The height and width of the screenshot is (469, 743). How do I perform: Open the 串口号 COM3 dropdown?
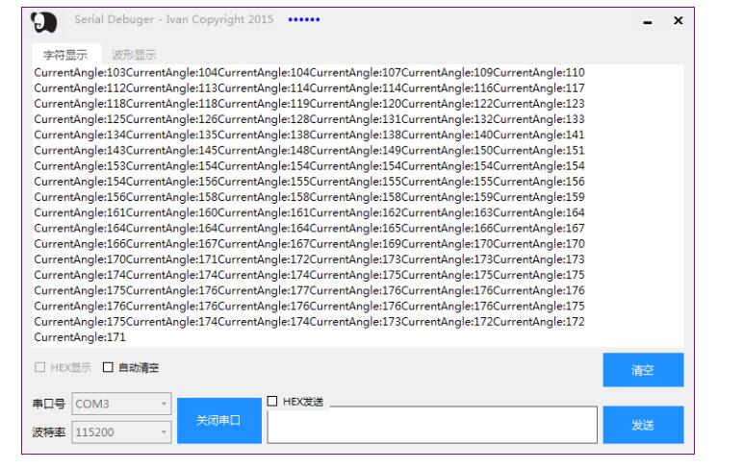(x=121, y=404)
